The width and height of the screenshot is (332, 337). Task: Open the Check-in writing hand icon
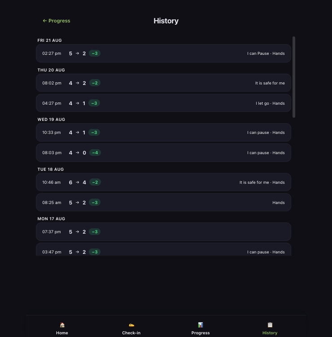131,325
